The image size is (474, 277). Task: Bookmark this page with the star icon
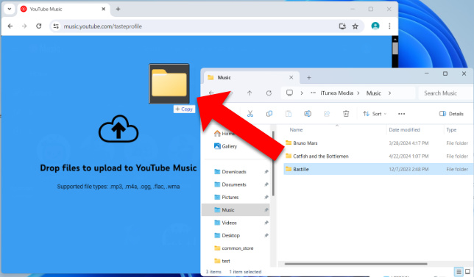[355, 26]
